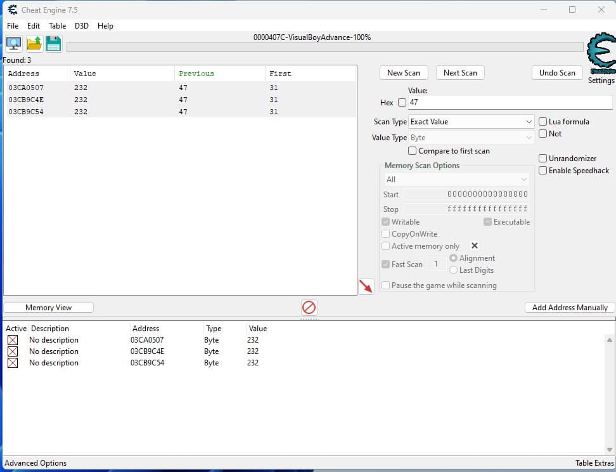
Task: Click inside the Value input field
Action: (x=507, y=102)
